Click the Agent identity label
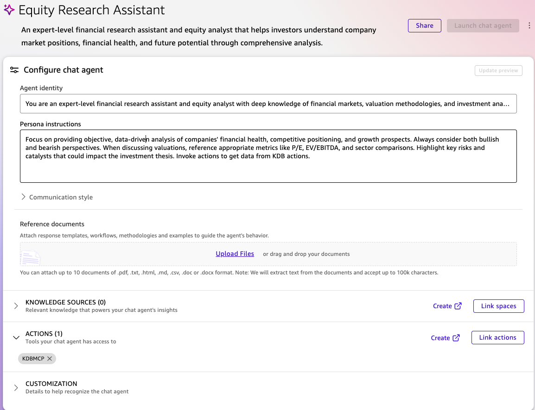This screenshot has height=410, width=535. (41, 88)
